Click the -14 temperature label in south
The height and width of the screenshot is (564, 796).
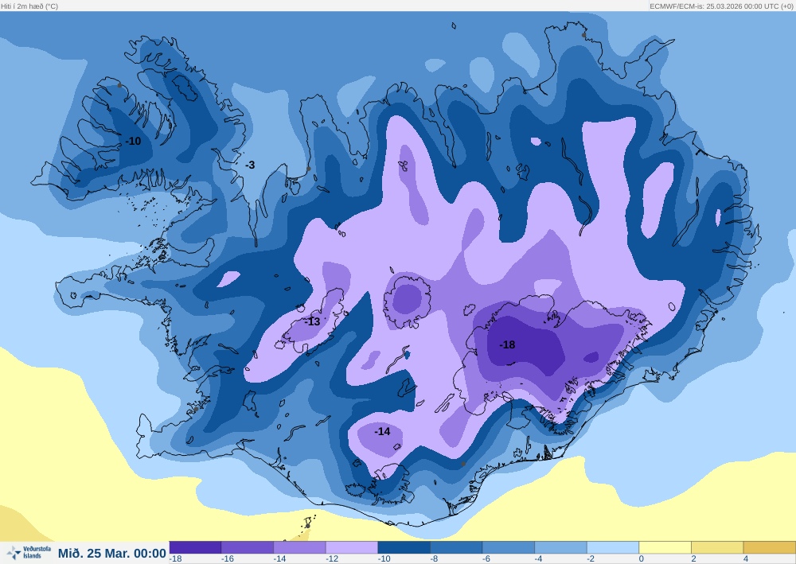(x=382, y=431)
